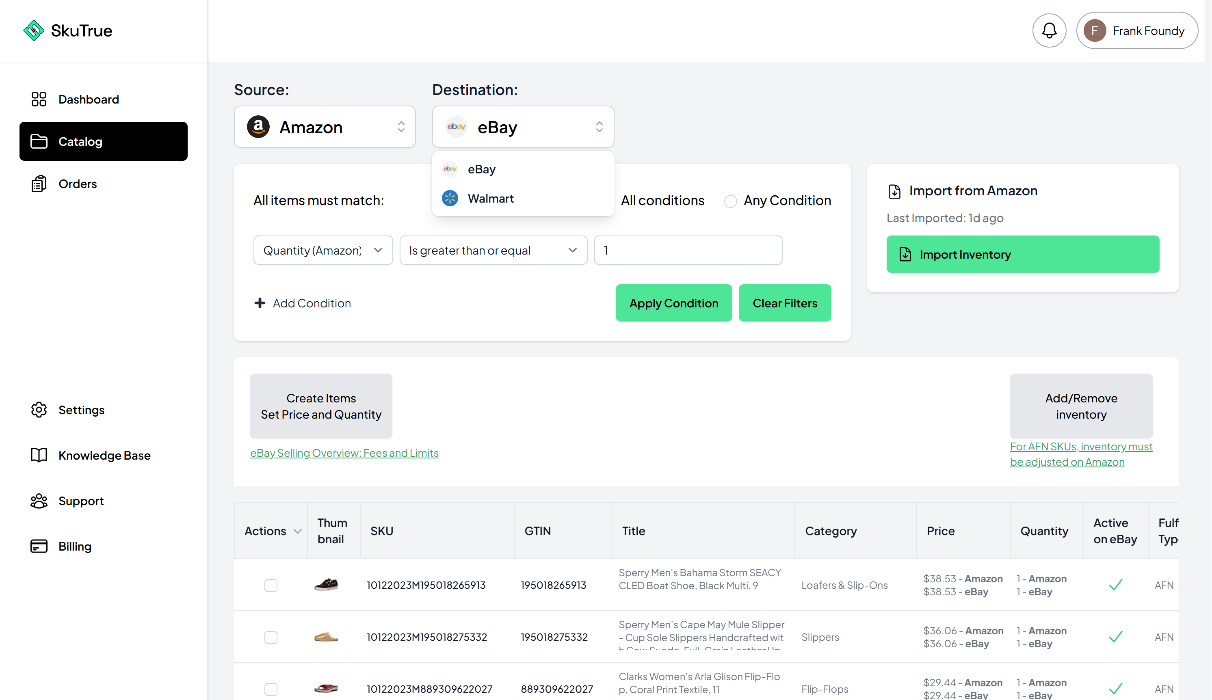Select the Any Condition radio button

tap(730, 201)
